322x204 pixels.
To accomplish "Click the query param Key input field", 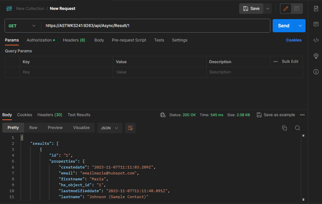I will pyautogui.click(x=66, y=72).
